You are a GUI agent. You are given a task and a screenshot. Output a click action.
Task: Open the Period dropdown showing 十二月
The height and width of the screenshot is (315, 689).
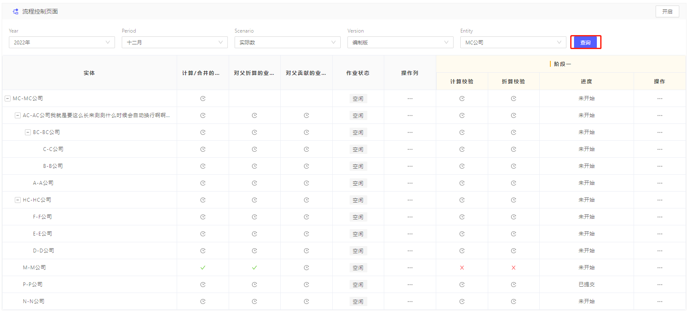coord(175,42)
